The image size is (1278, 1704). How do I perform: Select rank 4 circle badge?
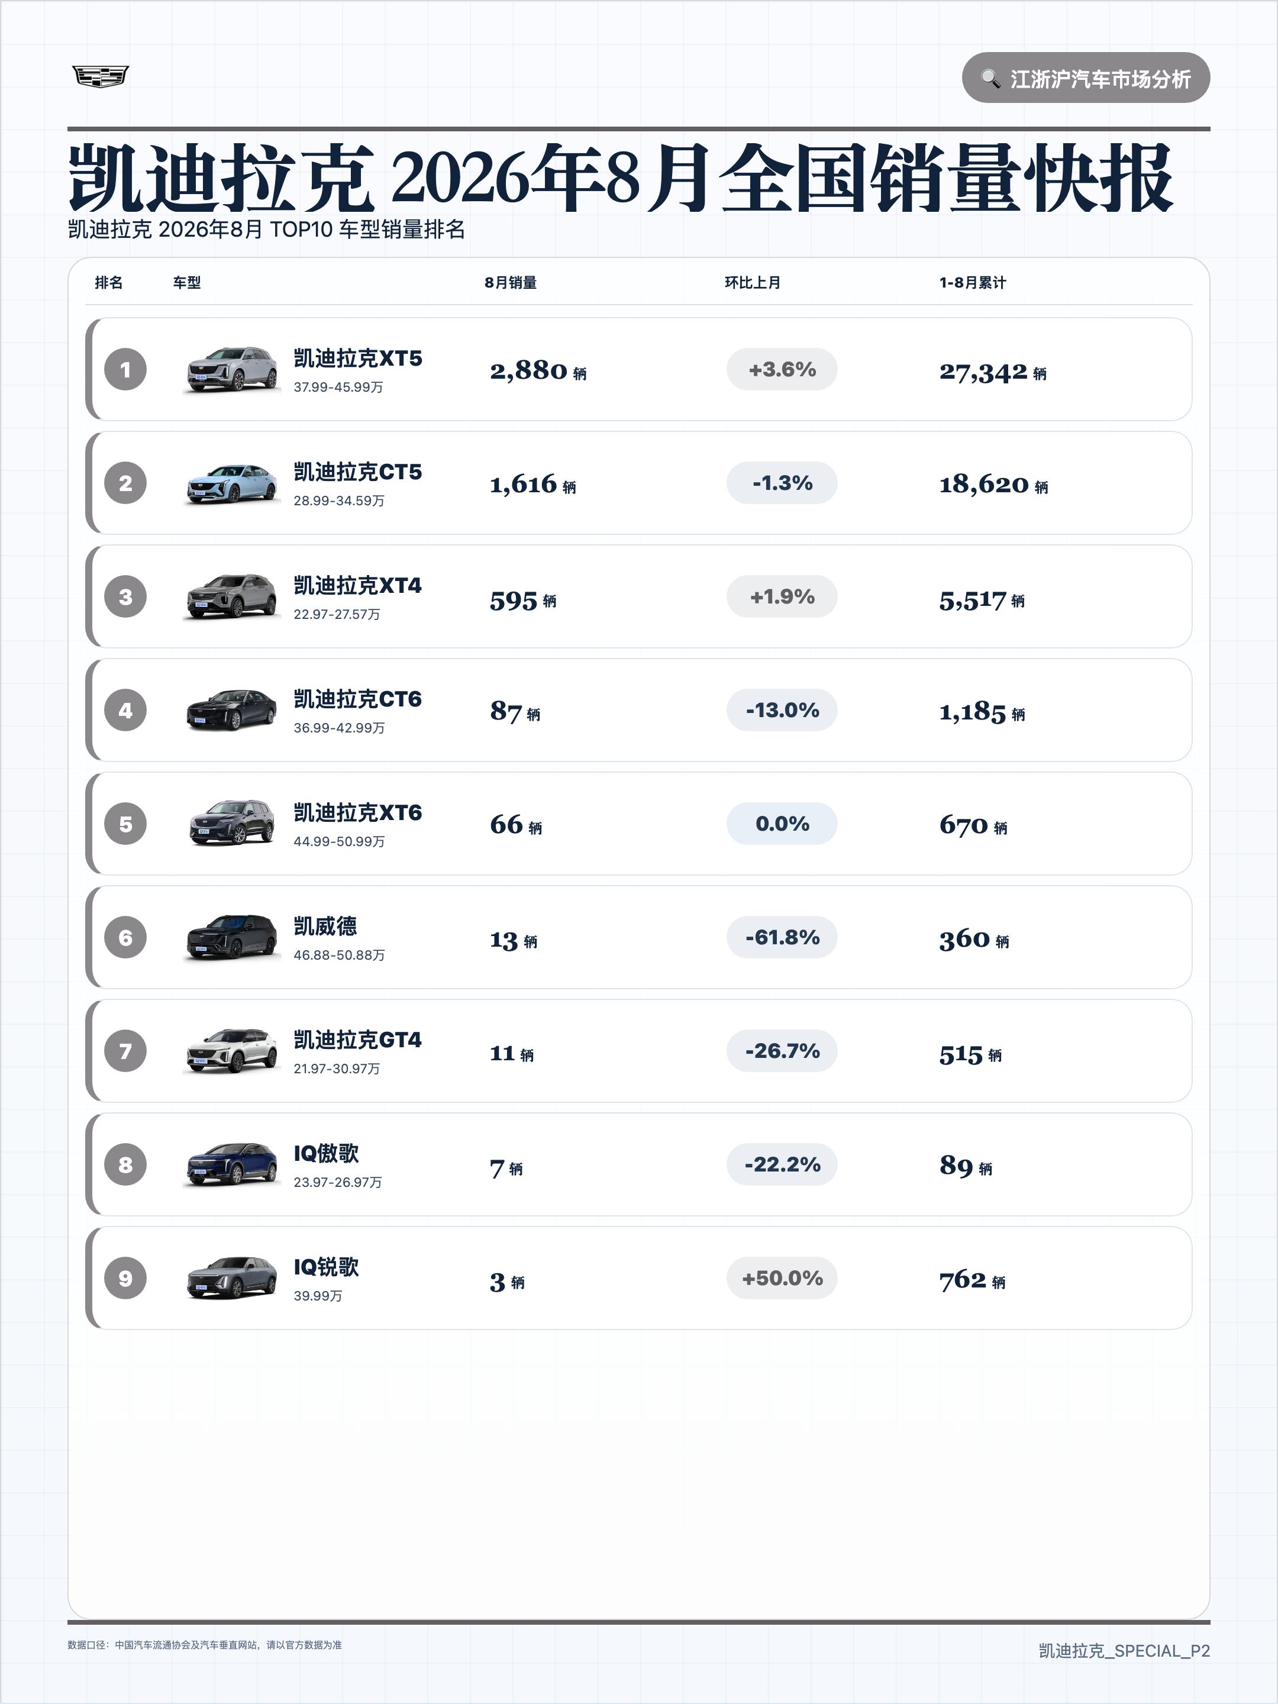(125, 710)
